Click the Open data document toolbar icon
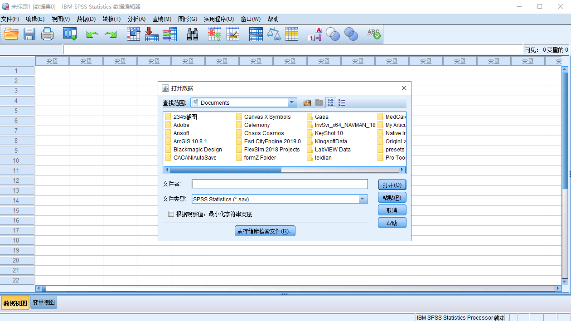Viewport: 571px width, 321px height. point(11,34)
